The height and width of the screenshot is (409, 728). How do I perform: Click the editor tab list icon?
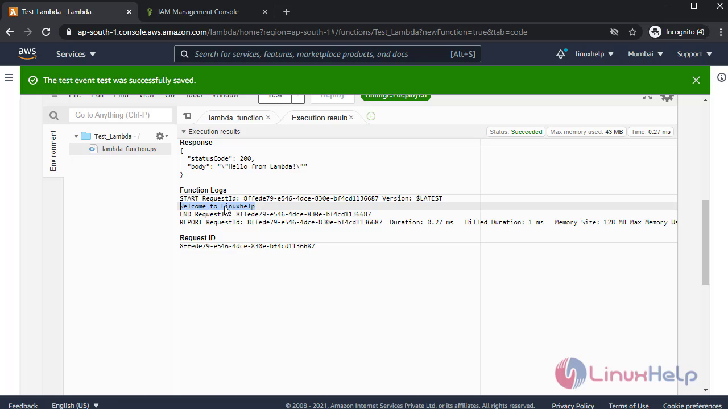(x=187, y=116)
